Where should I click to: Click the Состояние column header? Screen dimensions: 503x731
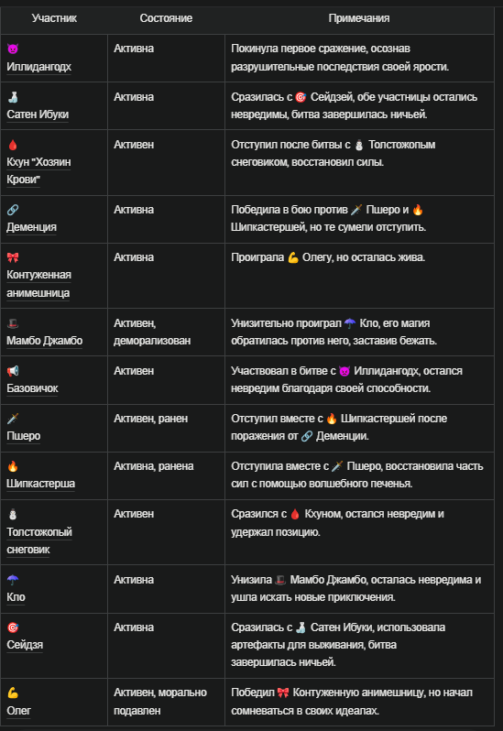click(166, 18)
